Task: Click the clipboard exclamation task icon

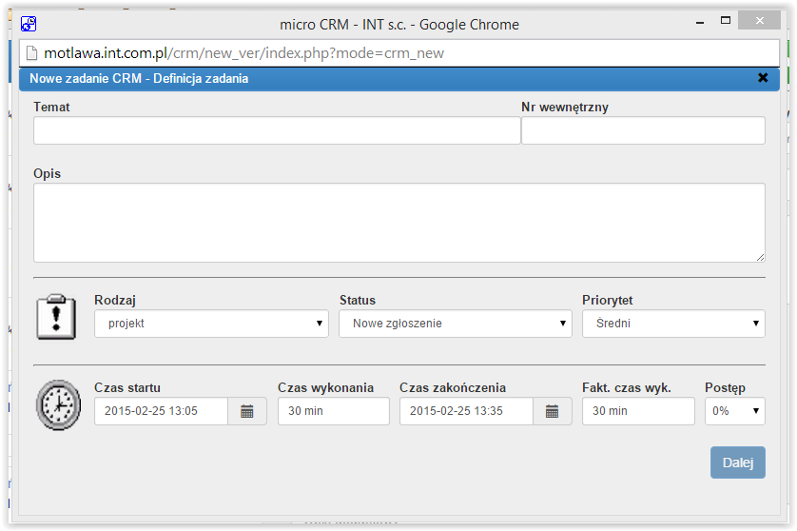Action: pos(56,316)
